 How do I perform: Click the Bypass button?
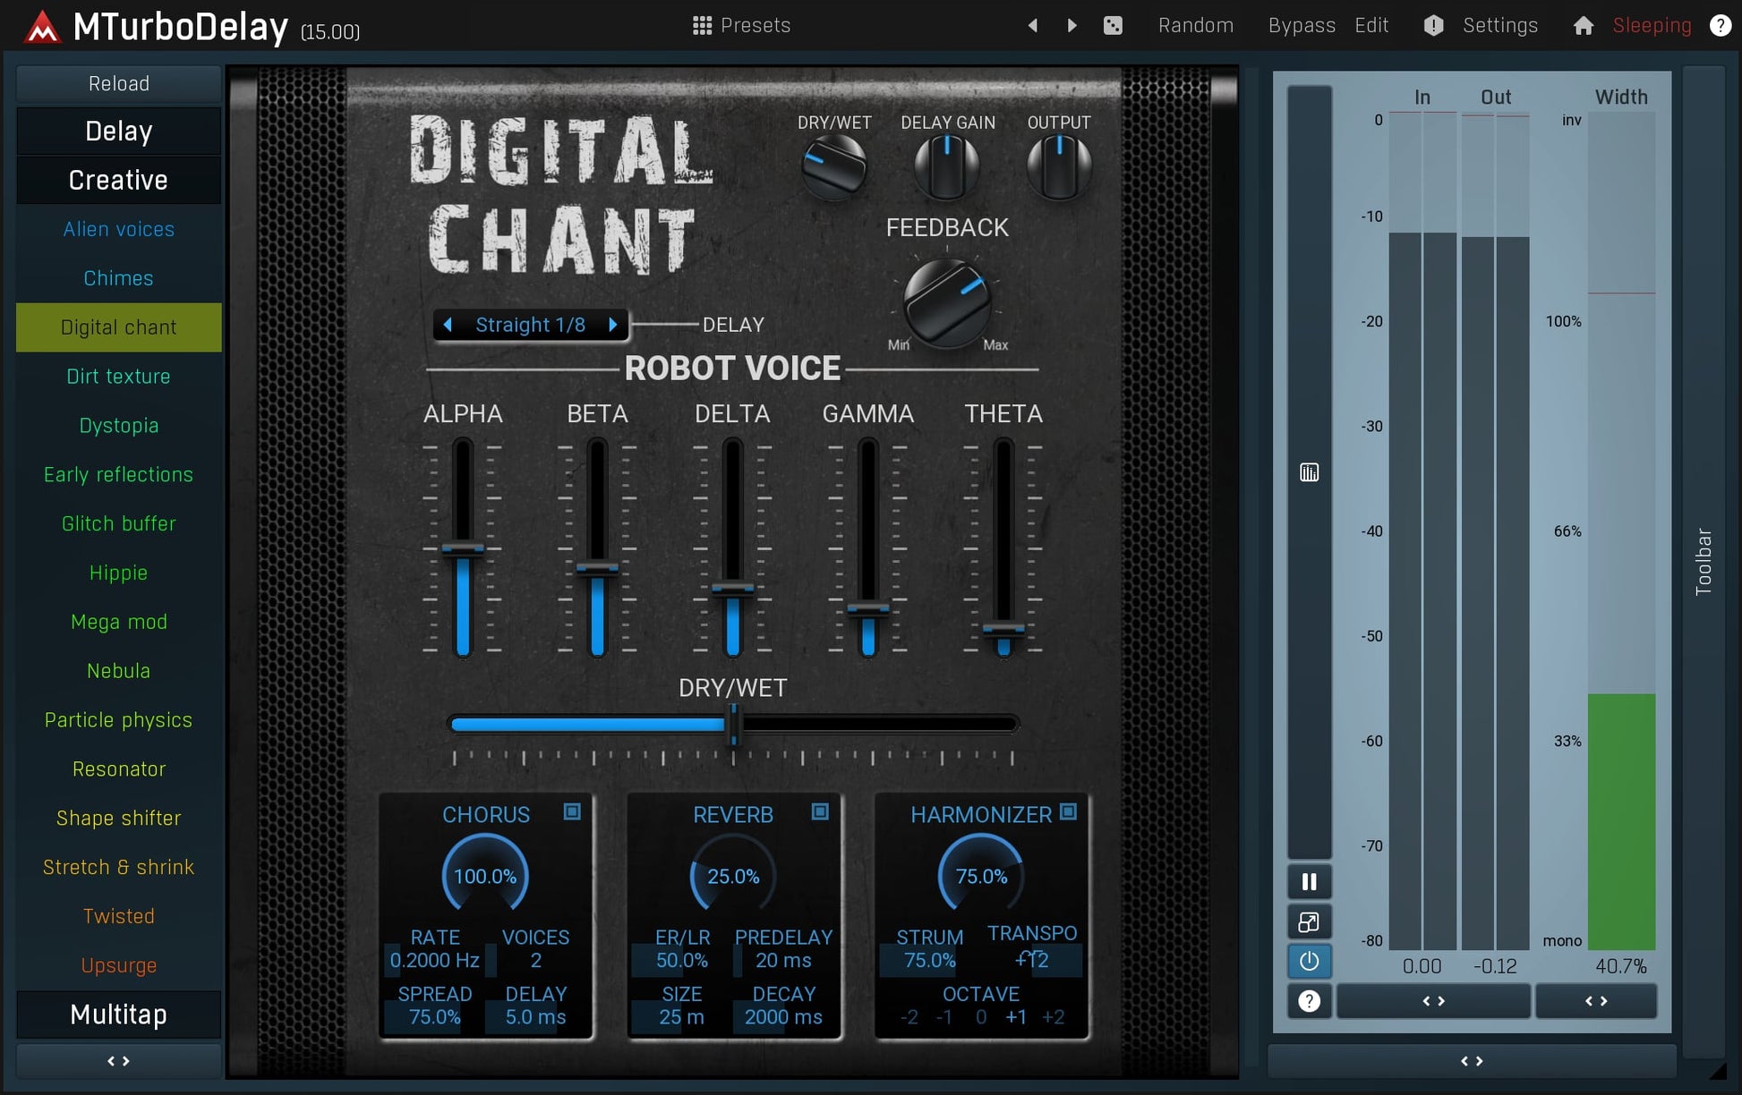pos(1301,25)
